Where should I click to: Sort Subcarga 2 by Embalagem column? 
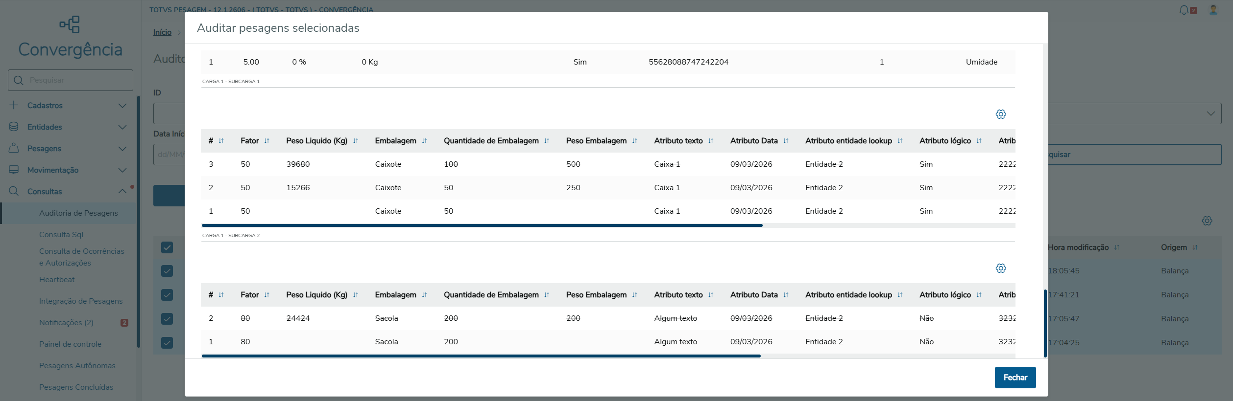424,295
